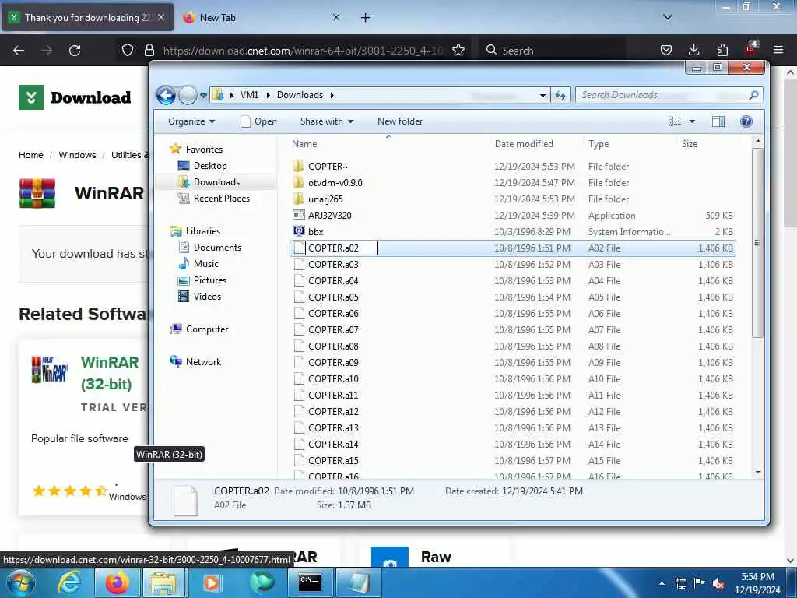Select Favorites in navigation pane
This screenshot has width=797, height=598.
click(x=203, y=149)
